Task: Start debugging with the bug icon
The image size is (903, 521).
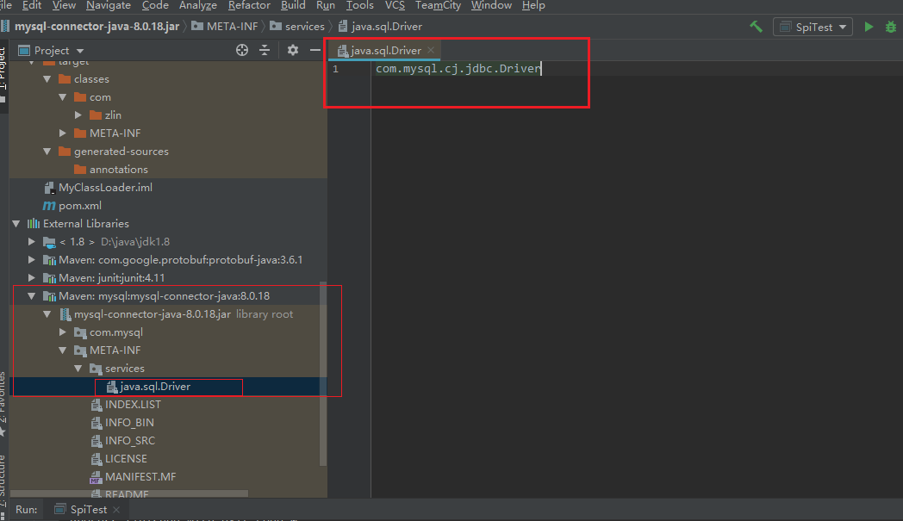Action: coord(890,27)
